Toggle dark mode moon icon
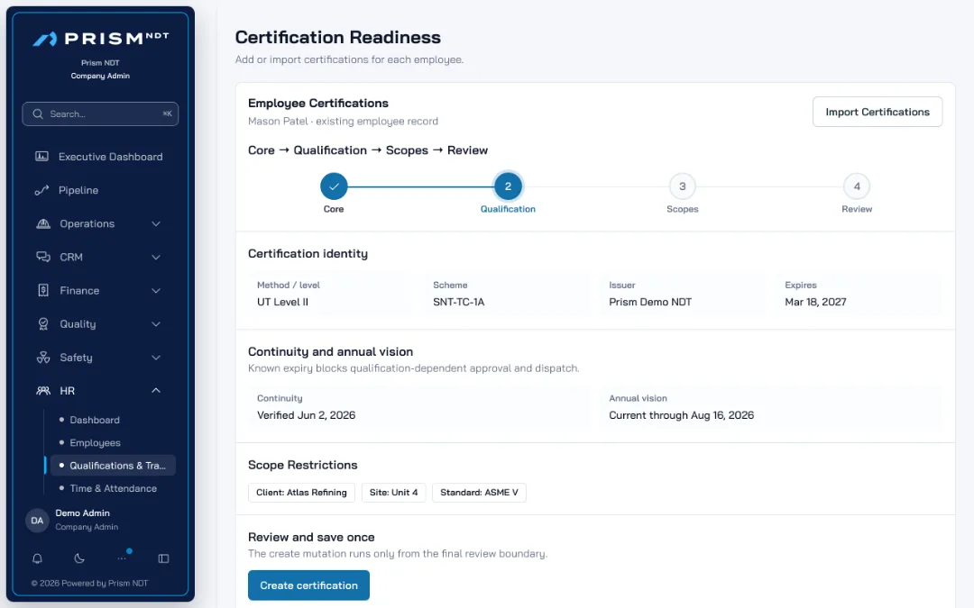 tap(79, 558)
